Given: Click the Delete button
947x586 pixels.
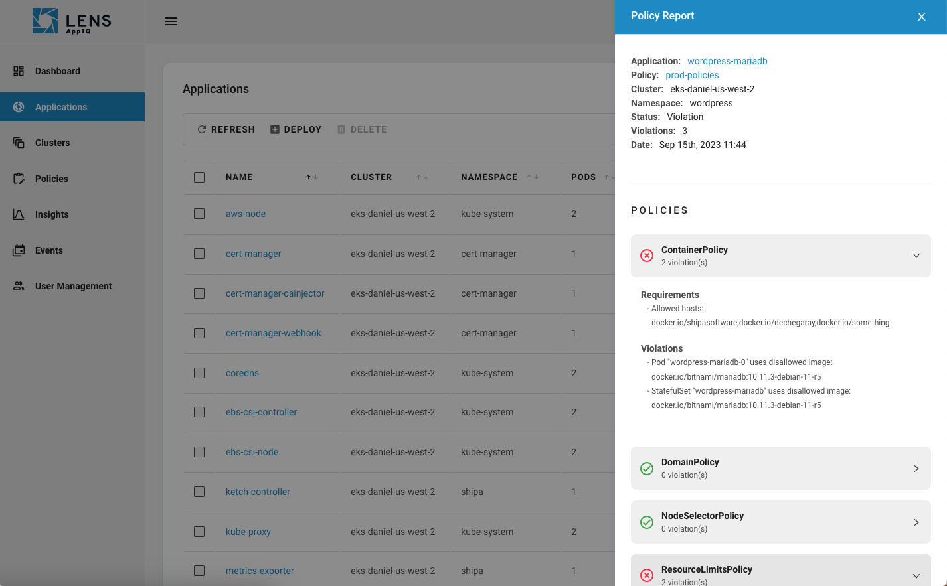Looking at the screenshot, I should [x=362, y=129].
